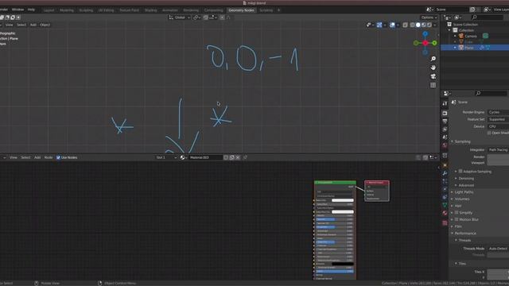The width and height of the screenshot is (509, 286).
Task: Click the pan view hand icon
Action: 433,68
